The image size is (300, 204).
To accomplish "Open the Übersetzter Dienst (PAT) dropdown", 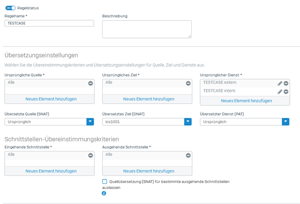I will pos(245,122).
